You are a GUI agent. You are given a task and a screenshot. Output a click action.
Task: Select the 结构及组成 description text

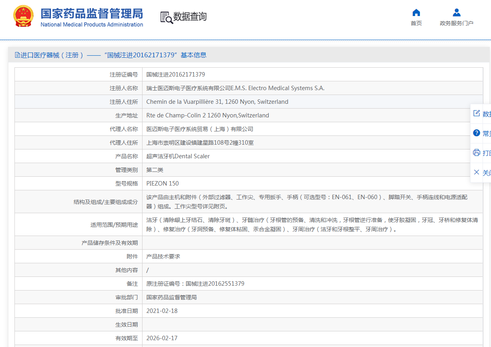(x=307, y=202)
